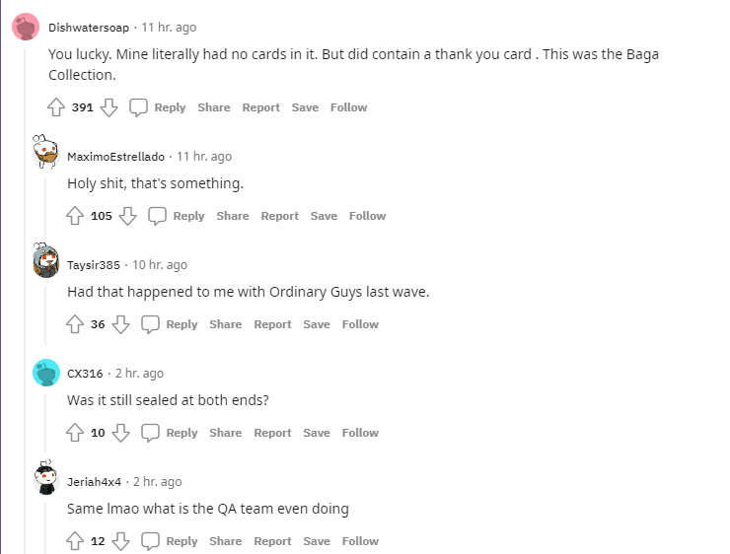
Task: Upvote MaximoEstrellado's comment
Action: tap(75, 216)
